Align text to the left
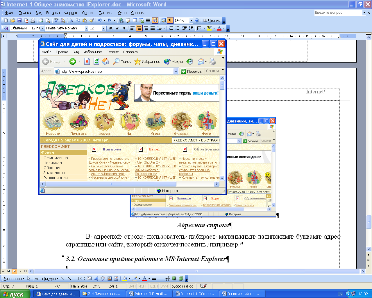The width and height of the screenshot is (372, 298). [x=132, y=28]
